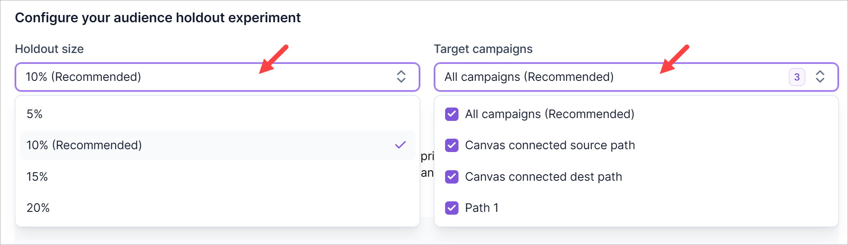The width and height of the screenshot is (848, 245).
Task: Select the 20% holdout size option
Action: coord(38,208)
